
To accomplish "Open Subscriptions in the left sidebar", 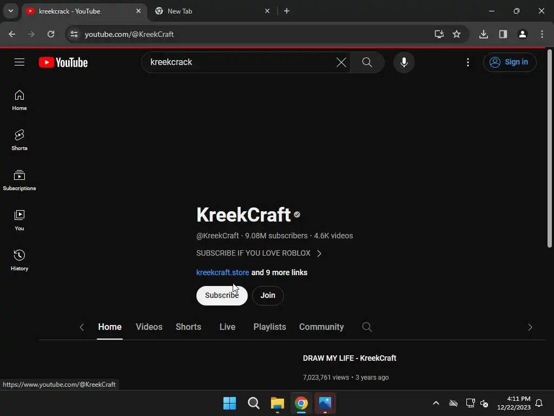I will point(19,180).
